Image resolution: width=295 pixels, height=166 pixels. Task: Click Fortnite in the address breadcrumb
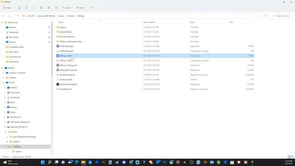pyautogui.click(x=71, y=16)
